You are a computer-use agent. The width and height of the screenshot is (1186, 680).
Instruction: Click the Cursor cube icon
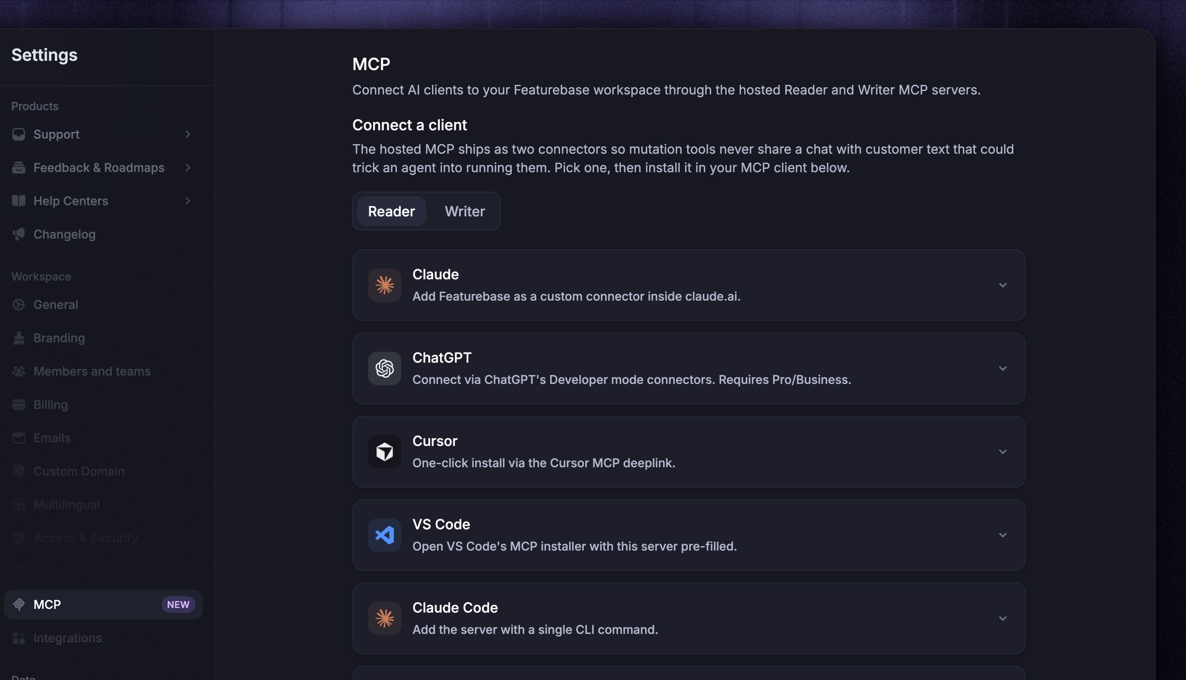coord(384,452)
